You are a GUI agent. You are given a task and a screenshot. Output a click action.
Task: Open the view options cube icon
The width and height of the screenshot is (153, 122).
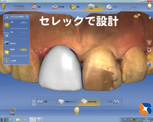149,43
